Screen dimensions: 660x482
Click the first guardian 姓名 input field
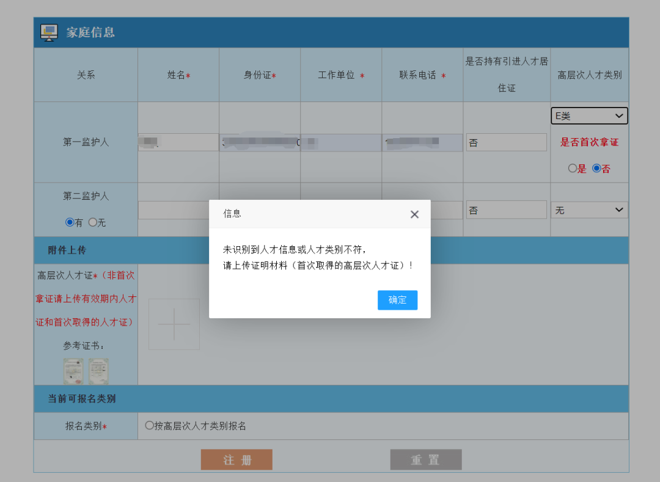178,142
